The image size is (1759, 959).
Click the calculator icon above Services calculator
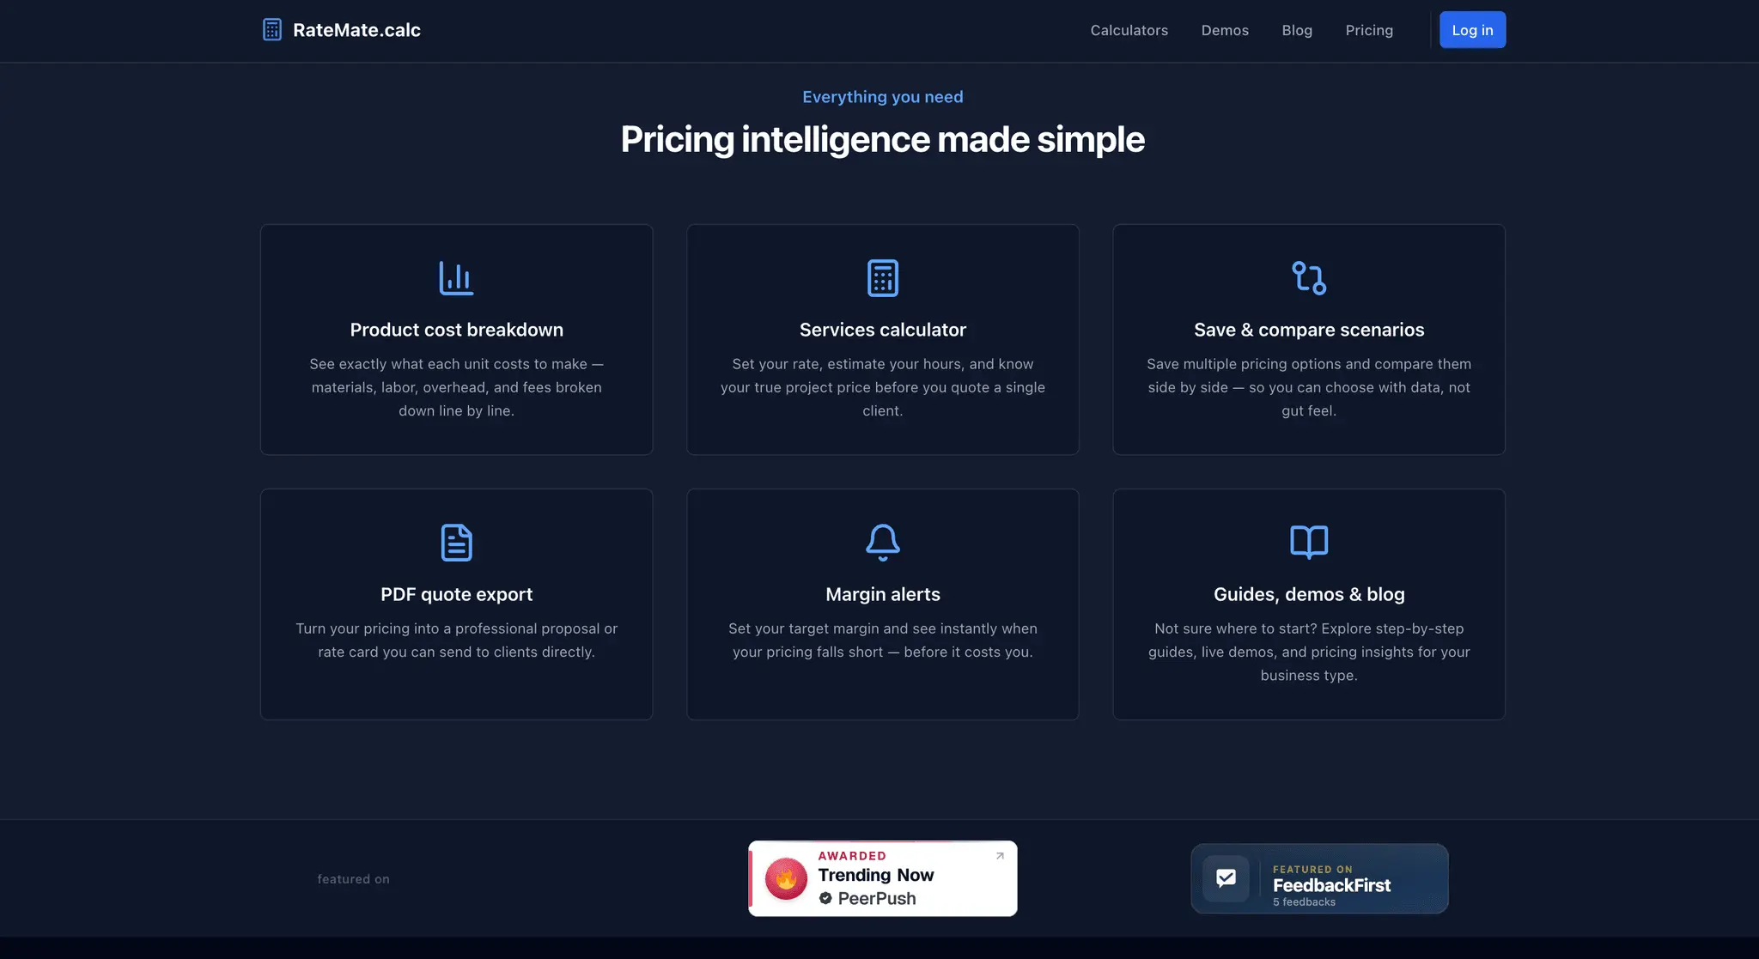(883, 278)
